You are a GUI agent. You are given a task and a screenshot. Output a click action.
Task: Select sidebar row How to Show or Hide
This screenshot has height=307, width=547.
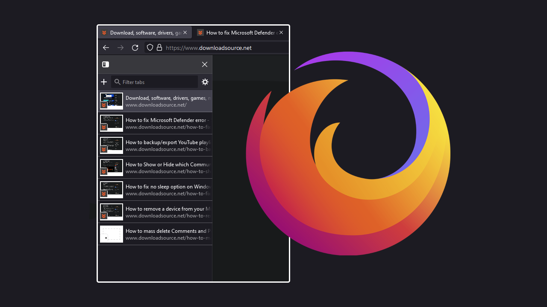coord(155,168)
